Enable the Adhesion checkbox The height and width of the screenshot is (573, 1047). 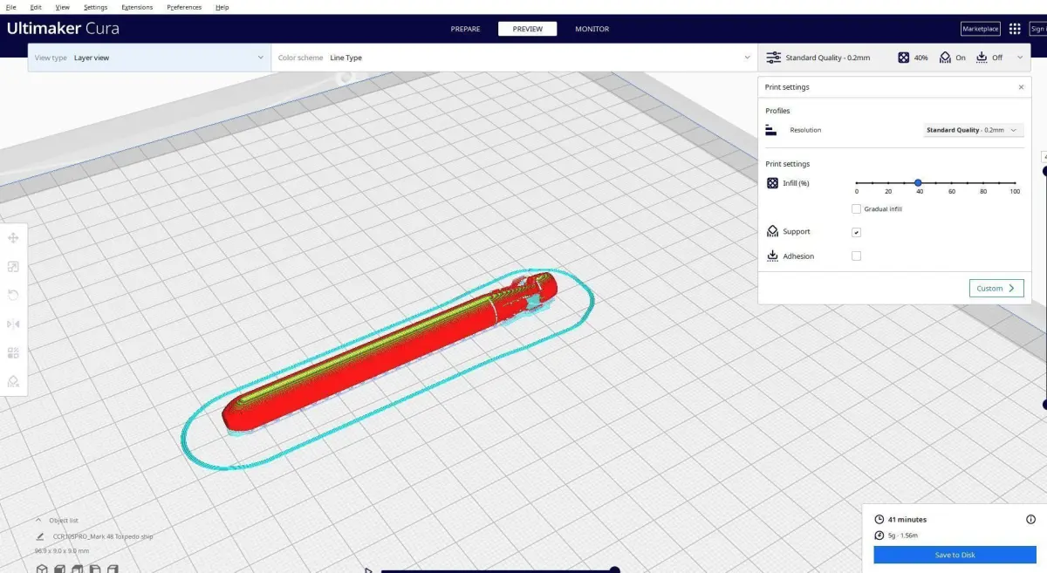point(856,256)
